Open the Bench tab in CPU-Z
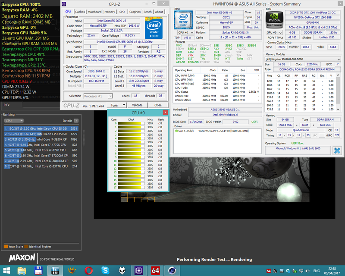The width and height of the screenshot is (345, 276). [147, 12]
